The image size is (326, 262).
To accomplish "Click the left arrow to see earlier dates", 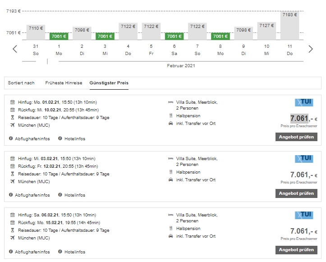I will (x=15, y=49).
